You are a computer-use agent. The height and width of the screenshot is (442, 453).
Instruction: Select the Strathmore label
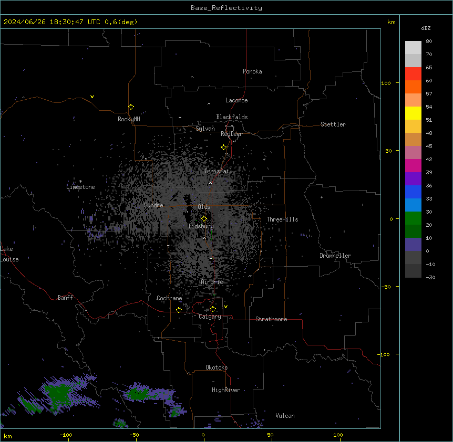(271, 319)
